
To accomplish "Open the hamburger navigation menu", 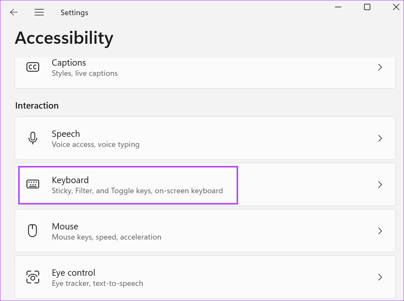I will coord(39,12).
